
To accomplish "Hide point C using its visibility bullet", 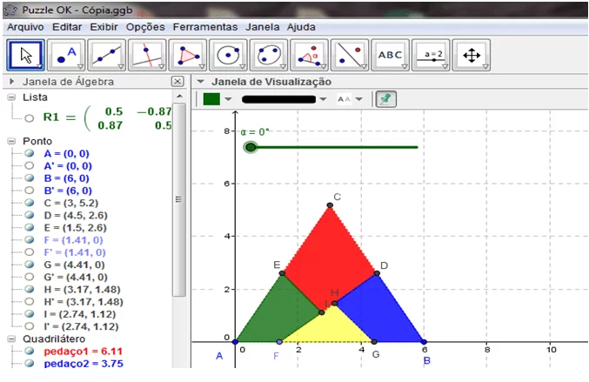I will pyautogui.click(x=30, y=203).
